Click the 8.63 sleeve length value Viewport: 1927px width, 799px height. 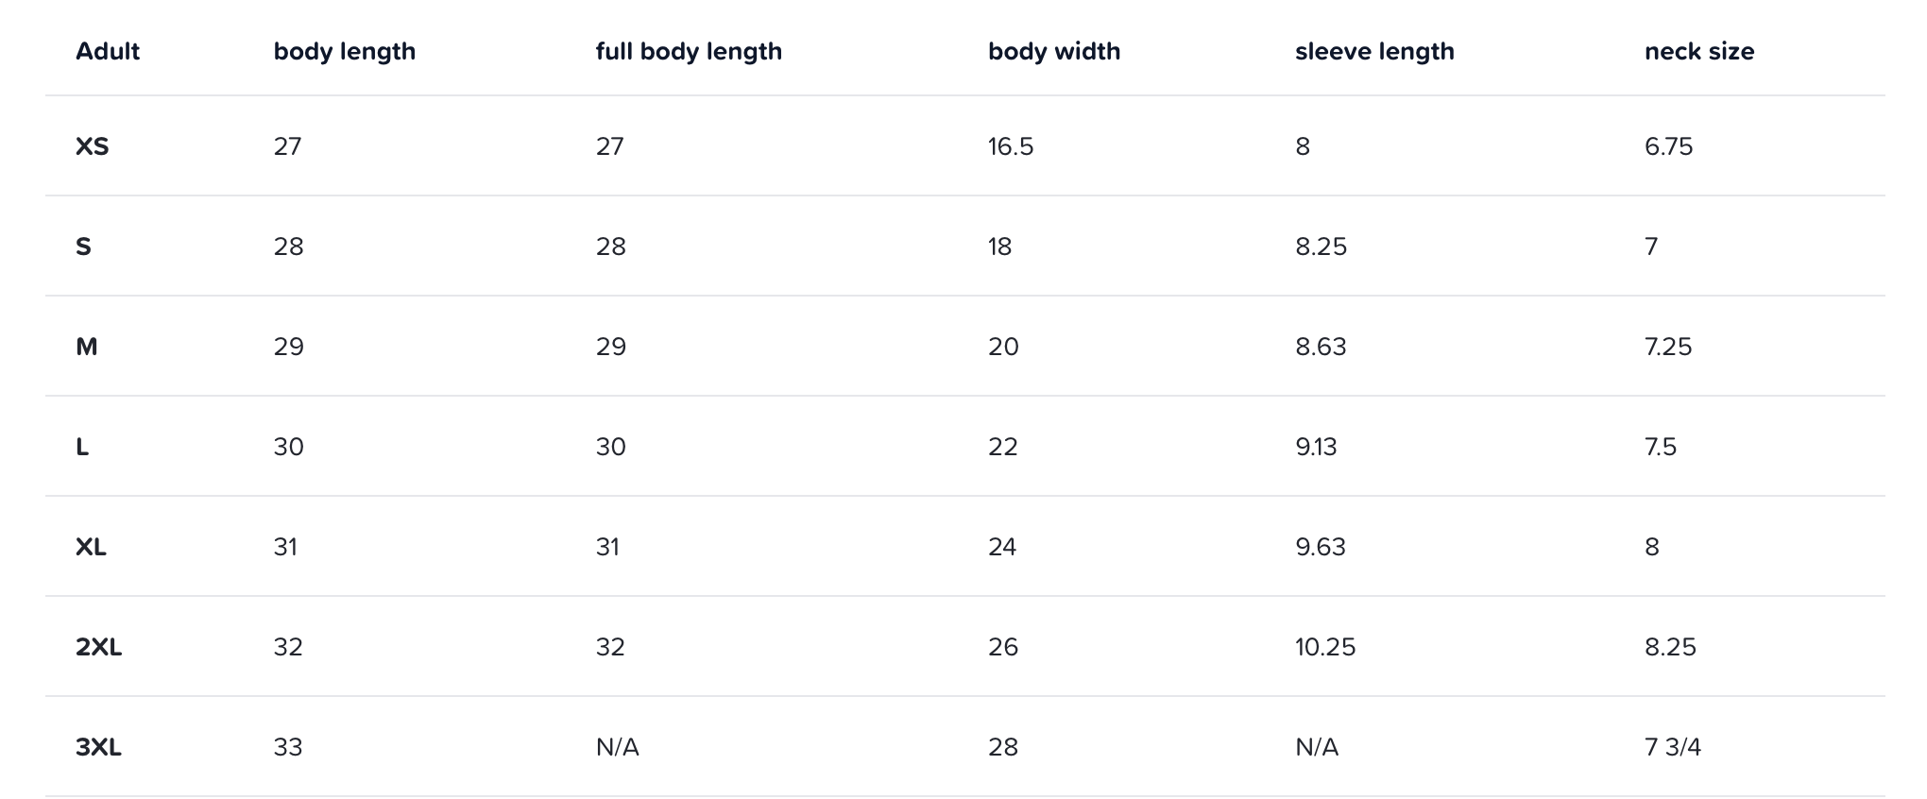pos(1321,347)
